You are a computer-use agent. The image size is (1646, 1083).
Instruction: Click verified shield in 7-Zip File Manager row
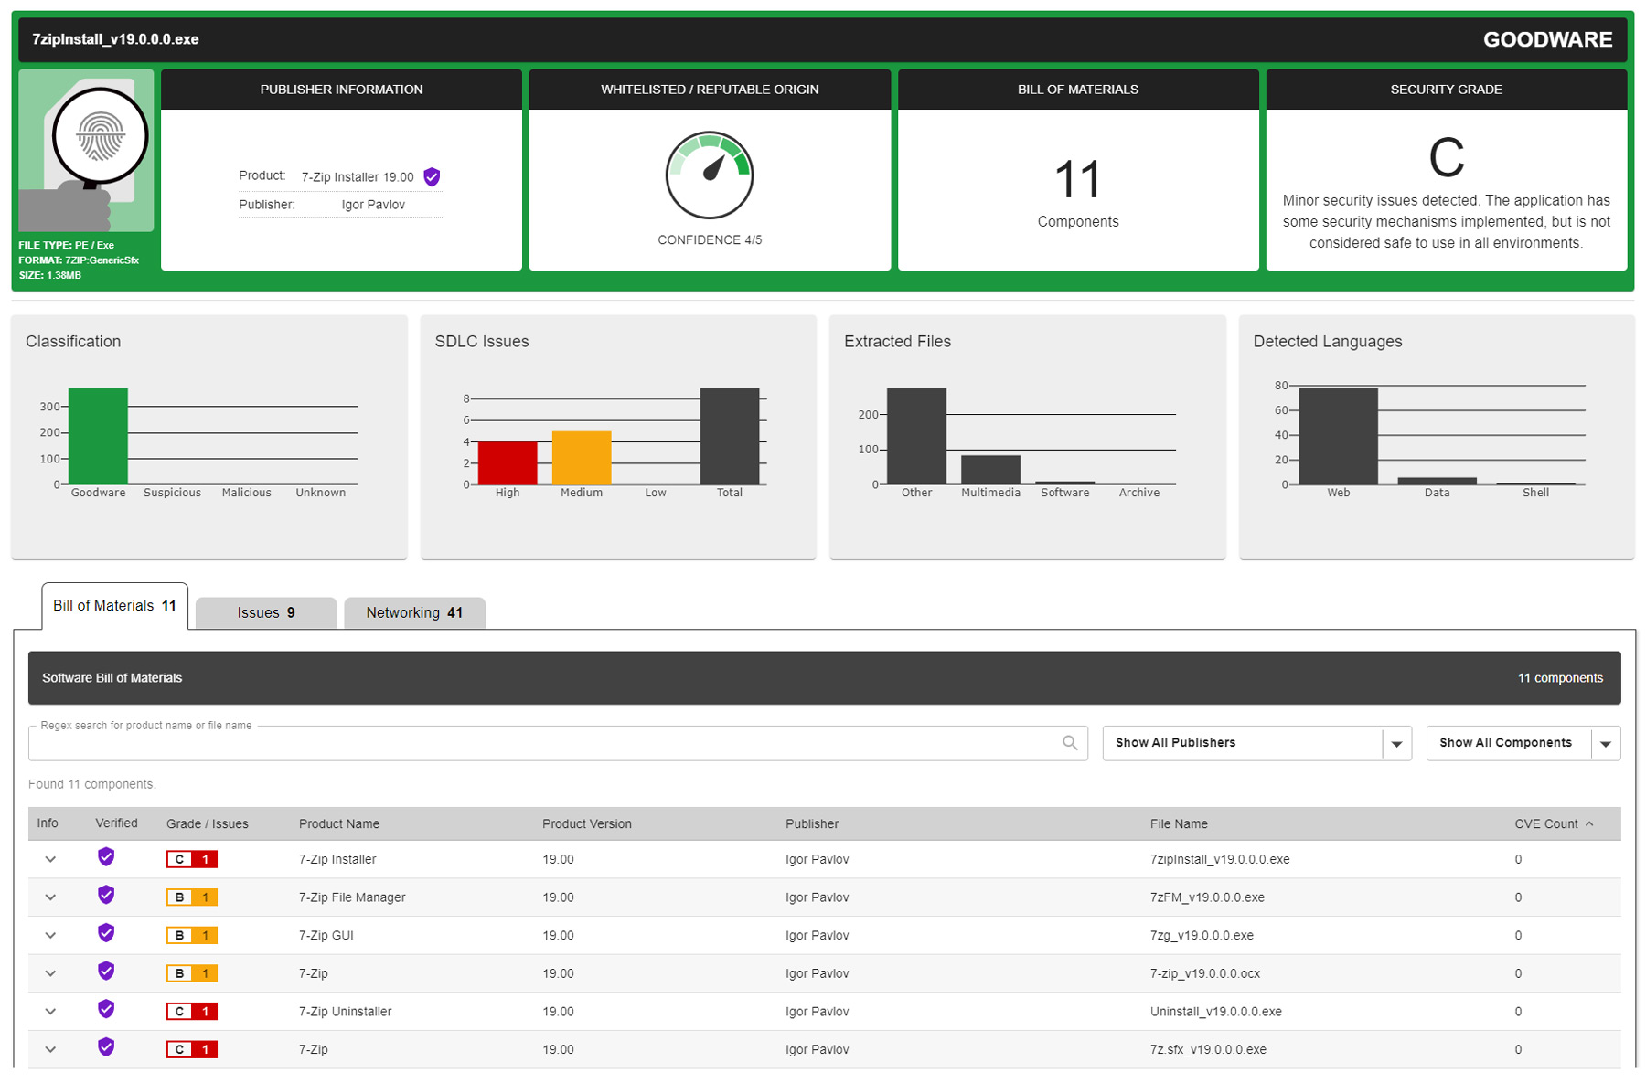[106, 896]
